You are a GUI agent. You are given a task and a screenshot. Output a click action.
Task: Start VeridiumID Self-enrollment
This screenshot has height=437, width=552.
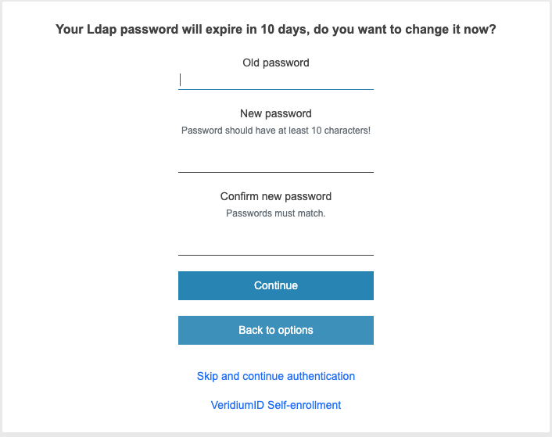tap(276, 405)
